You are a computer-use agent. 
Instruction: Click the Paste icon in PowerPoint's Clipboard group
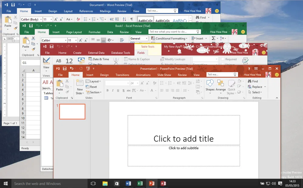(60, 84)
